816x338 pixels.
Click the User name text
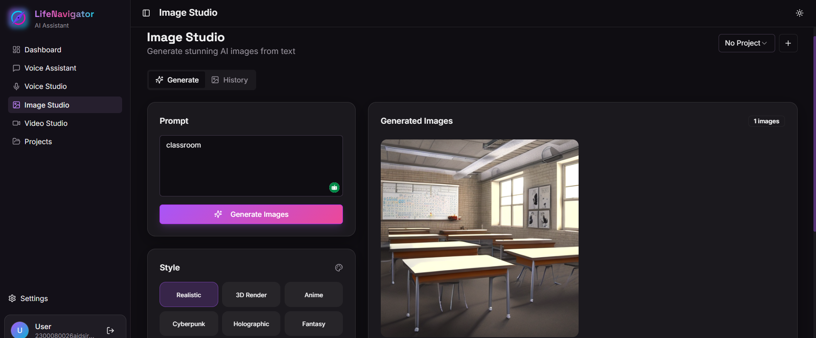pyautogui.click(x=43, y=327)
